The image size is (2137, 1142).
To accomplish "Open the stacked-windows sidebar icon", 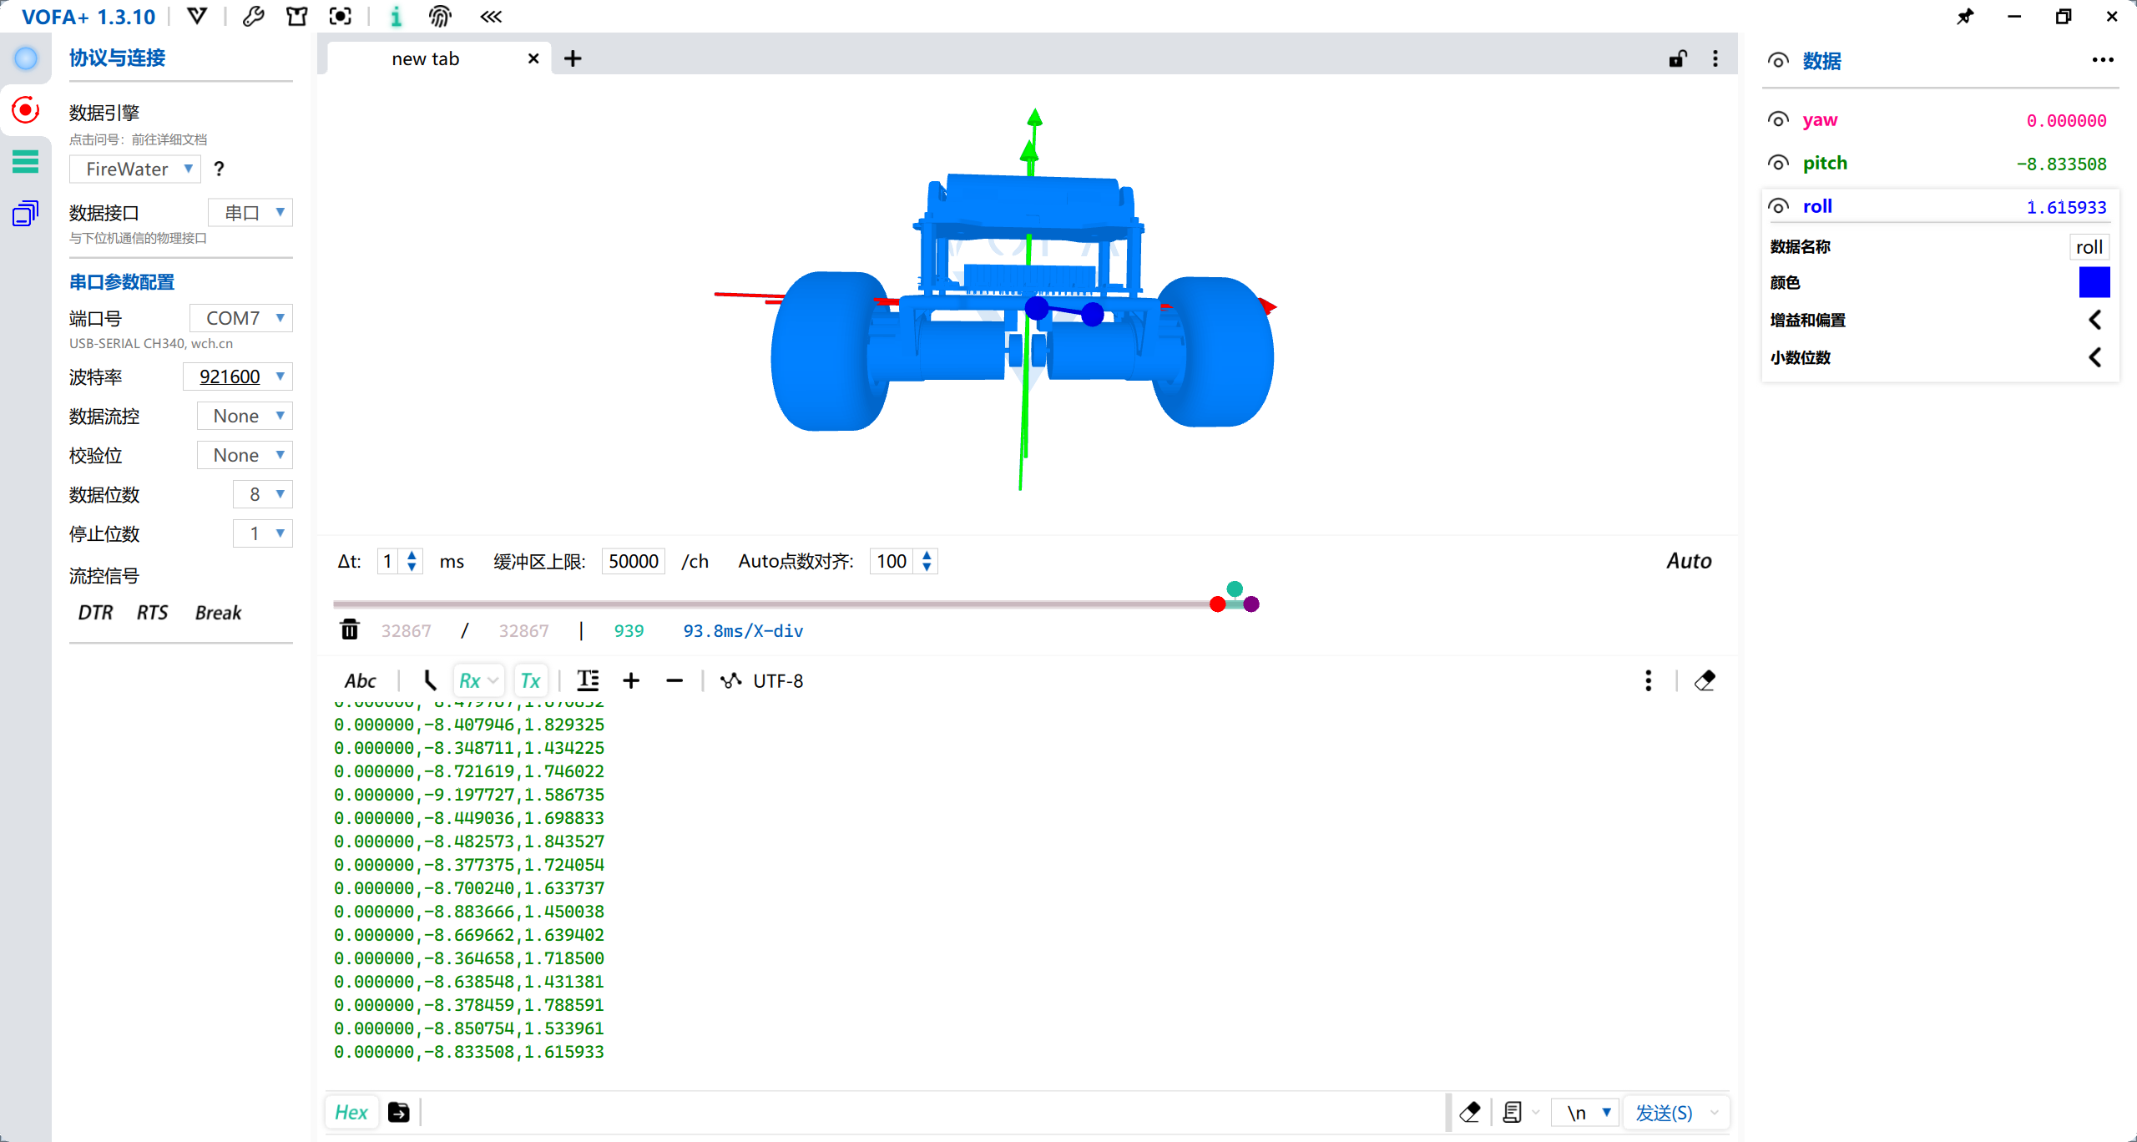I will pos(26,214).
